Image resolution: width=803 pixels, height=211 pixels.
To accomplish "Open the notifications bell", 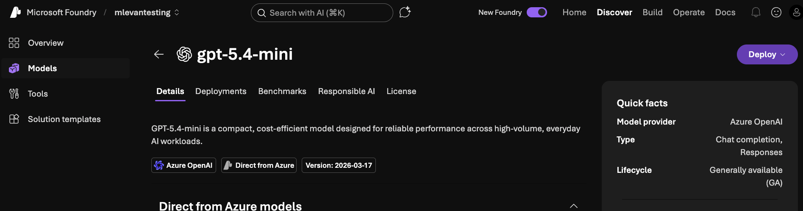I will pyautogui.click(x=756, y=12).
